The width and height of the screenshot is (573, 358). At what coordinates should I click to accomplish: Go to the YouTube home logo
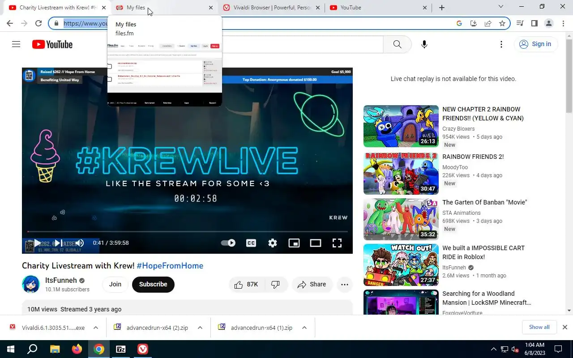click(x=52, y=44)
